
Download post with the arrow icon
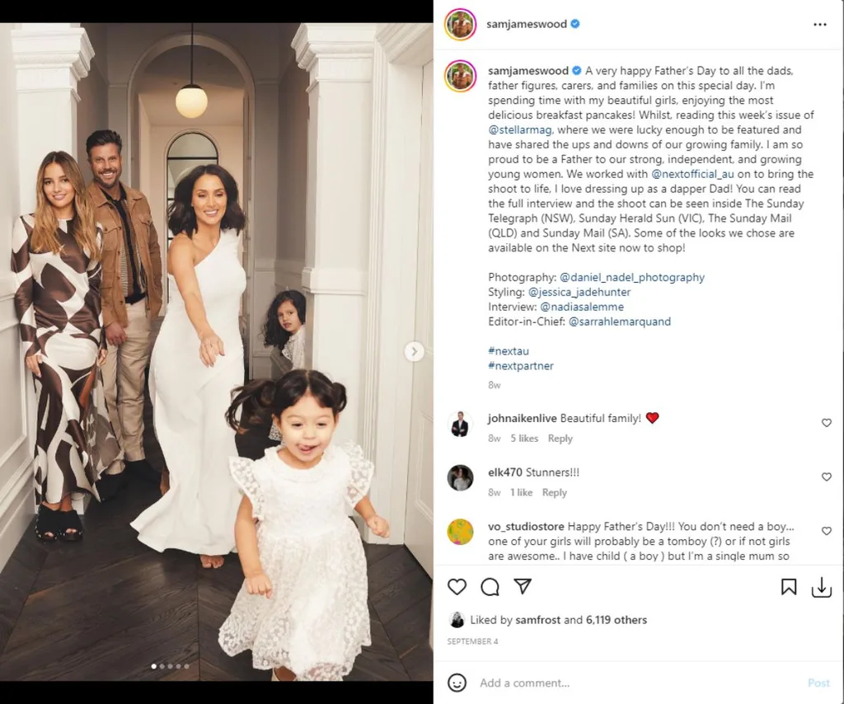pyautogui.click(x=822, y=587)
